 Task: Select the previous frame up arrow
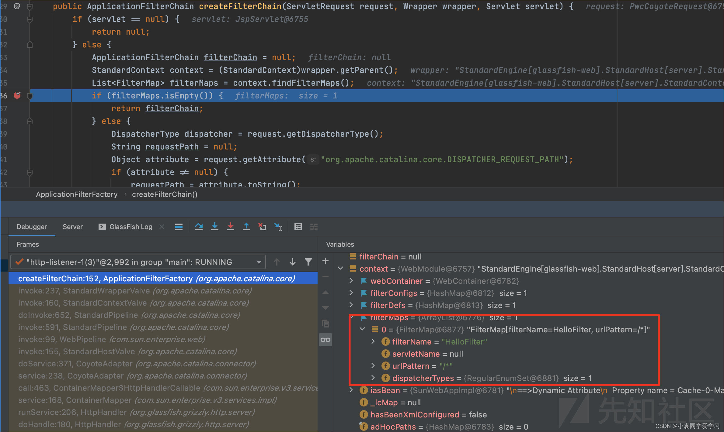[x=277, y=262]
